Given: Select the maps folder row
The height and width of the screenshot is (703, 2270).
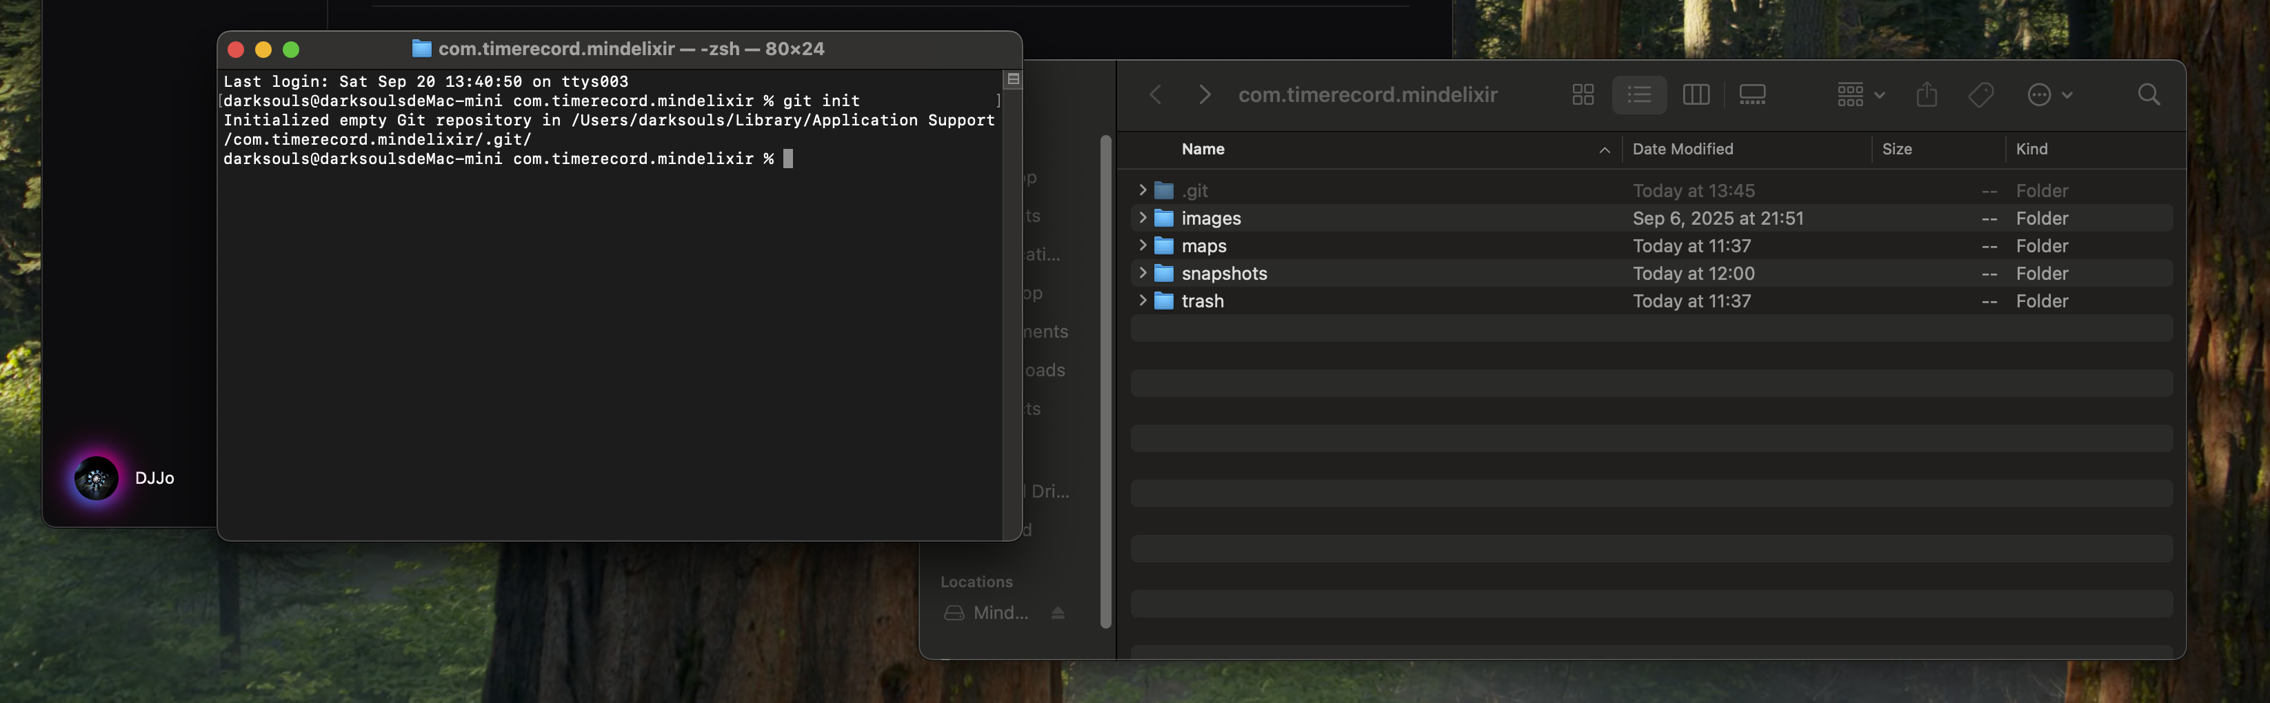Looking at the screenshot, I should (x=1651, y=246).
